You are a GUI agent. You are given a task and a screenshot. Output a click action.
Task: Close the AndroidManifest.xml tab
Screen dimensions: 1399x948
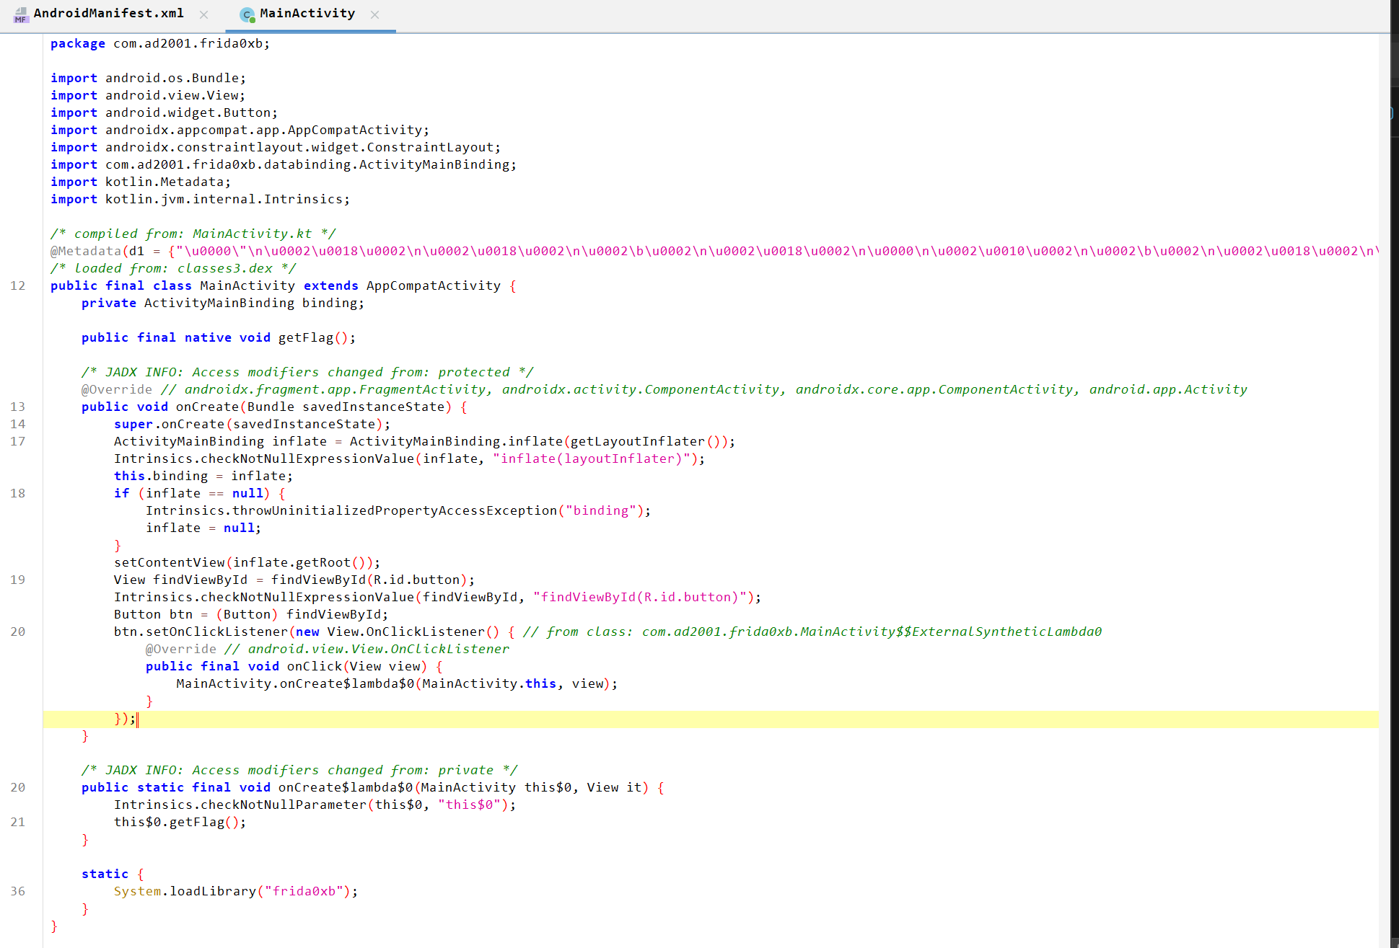(x=203, y=14)
